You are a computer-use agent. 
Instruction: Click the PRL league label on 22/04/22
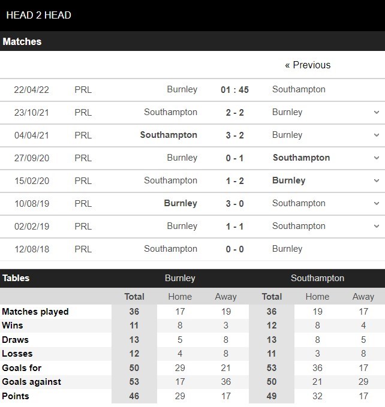point(83,90)
